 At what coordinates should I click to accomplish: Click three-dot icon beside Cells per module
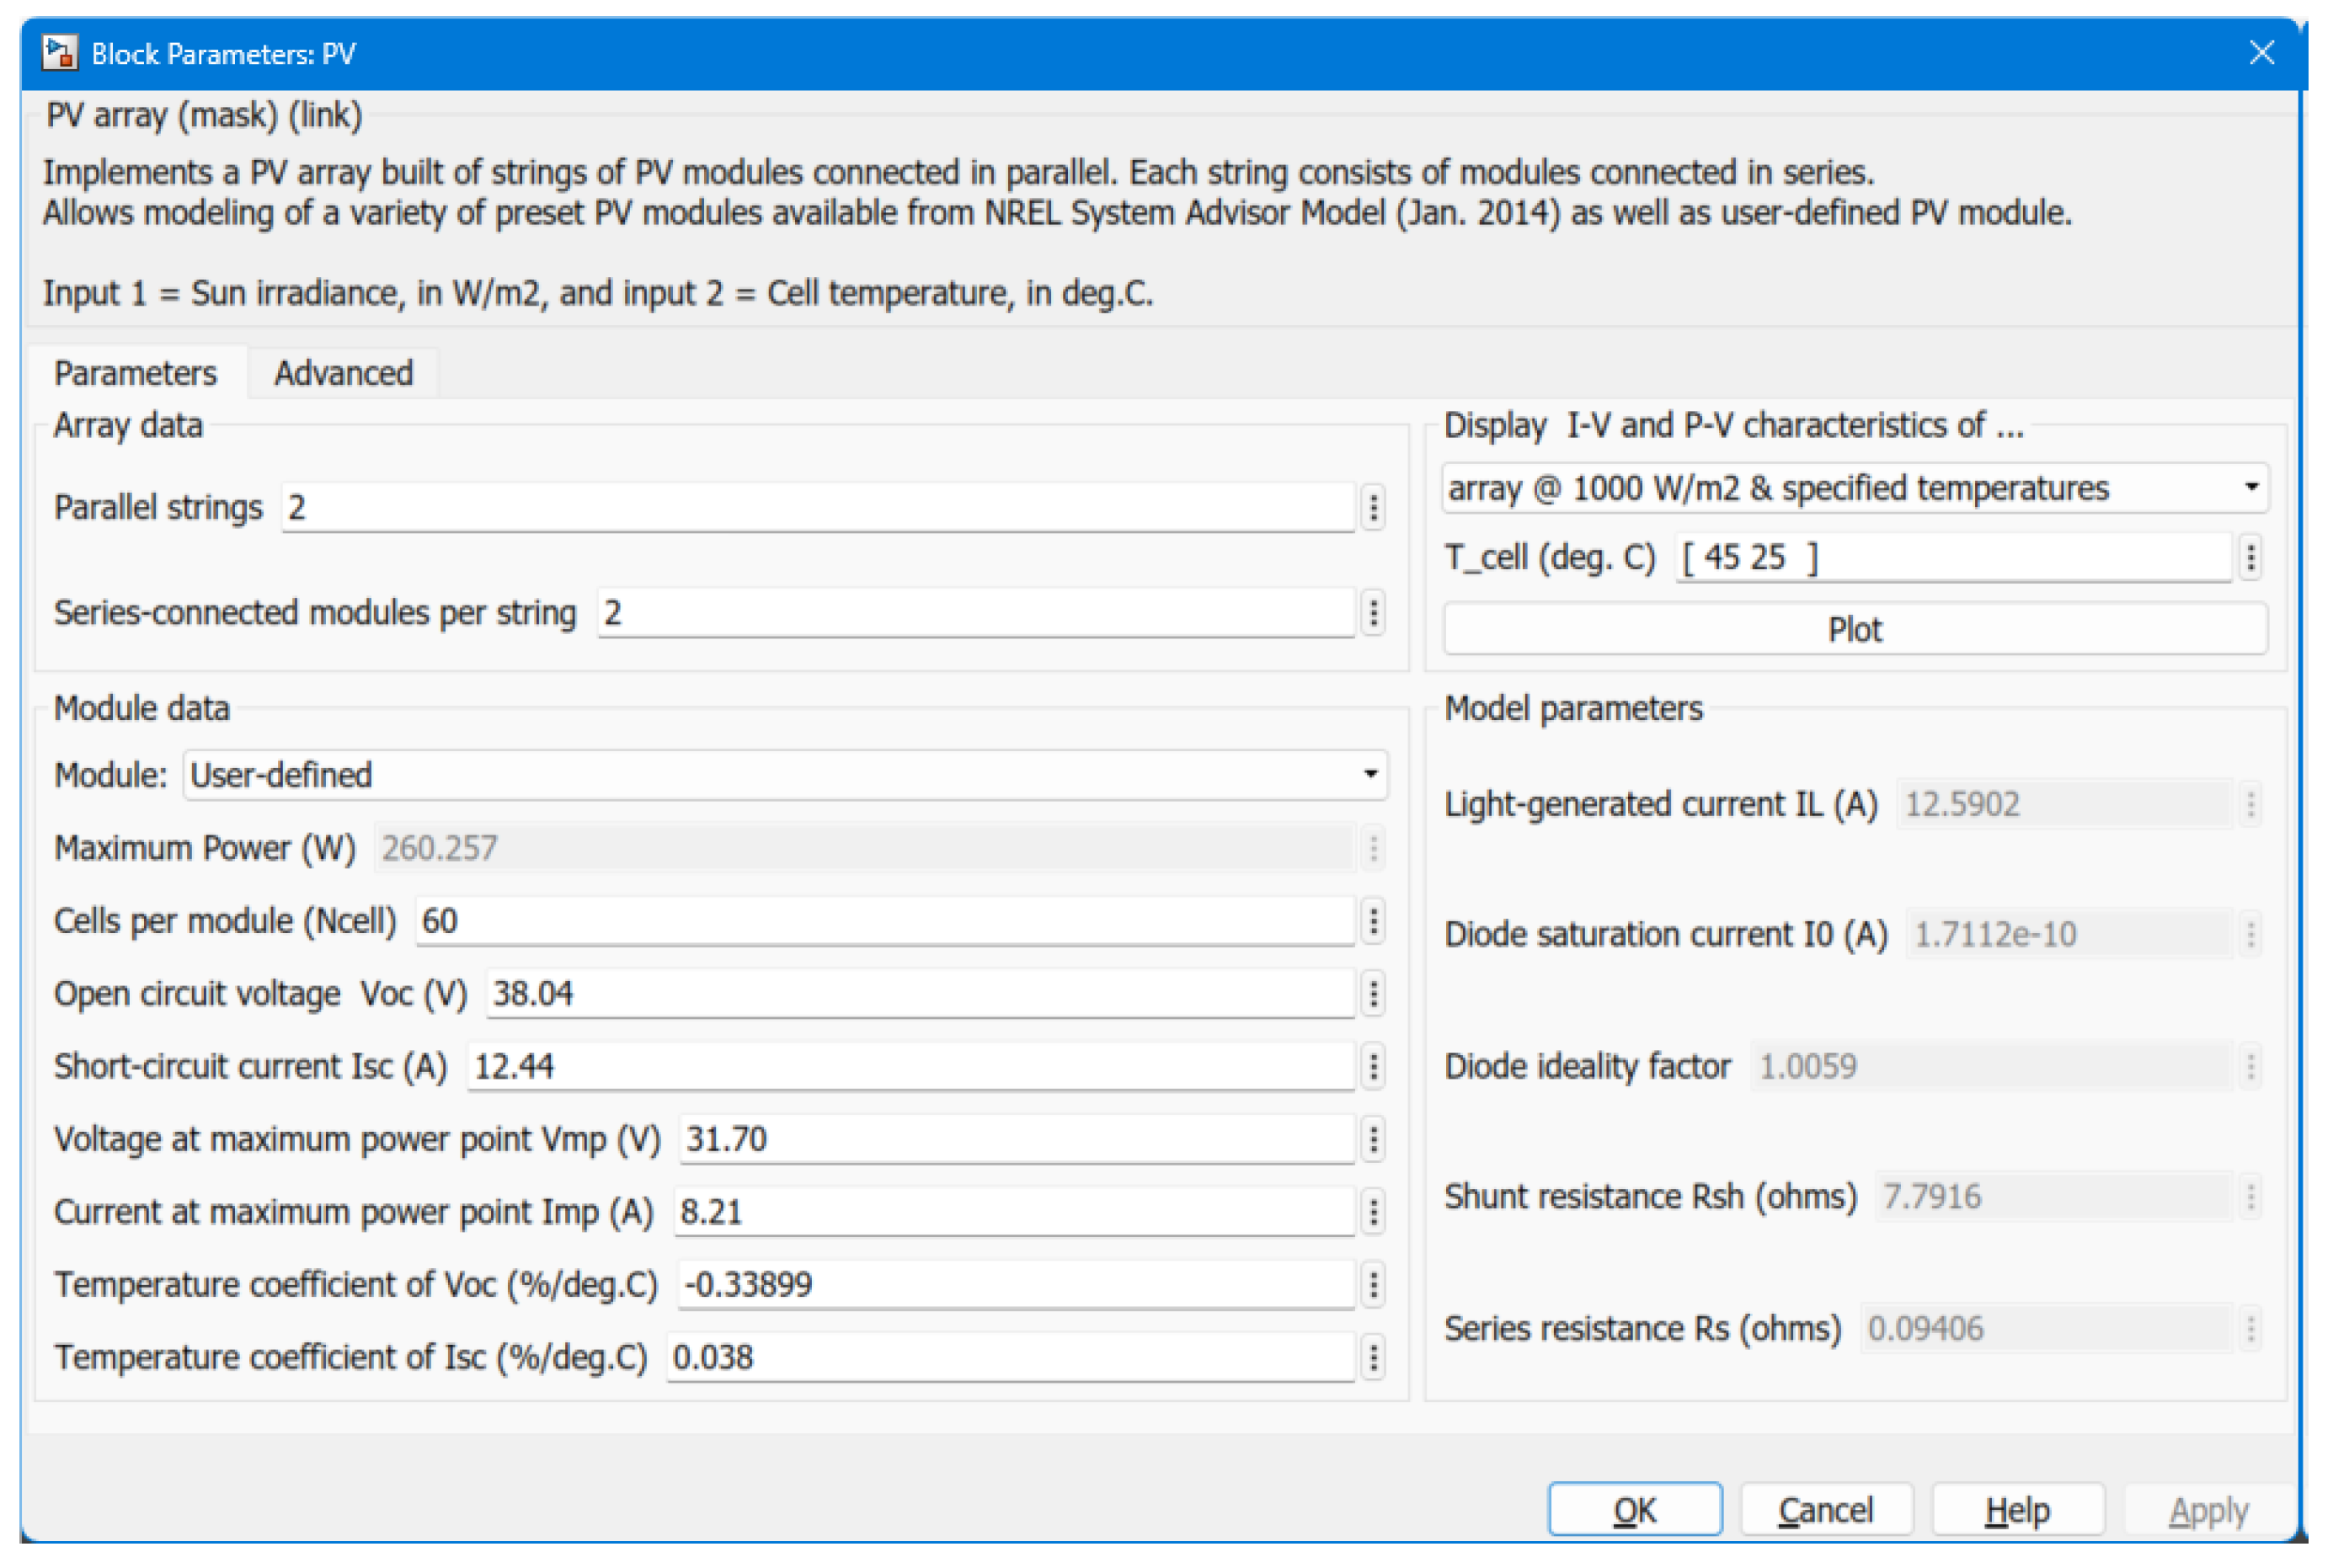1373,921
